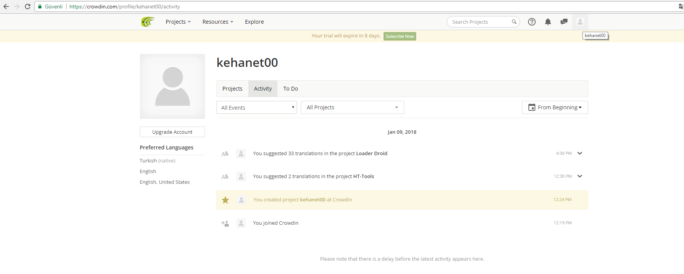Click the browser back arrow
Screen dimensions: 684x274
click(6, 6)
